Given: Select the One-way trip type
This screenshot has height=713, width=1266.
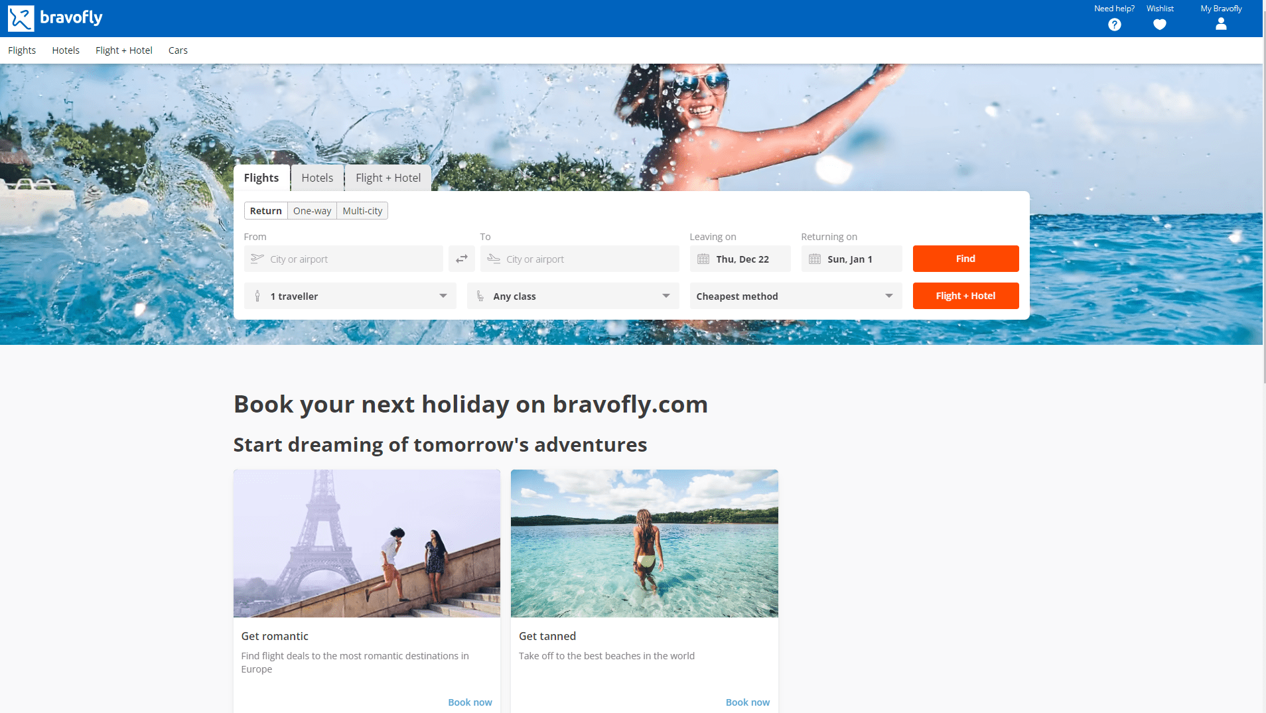Looking at the screenshot, I should point(312,211).
